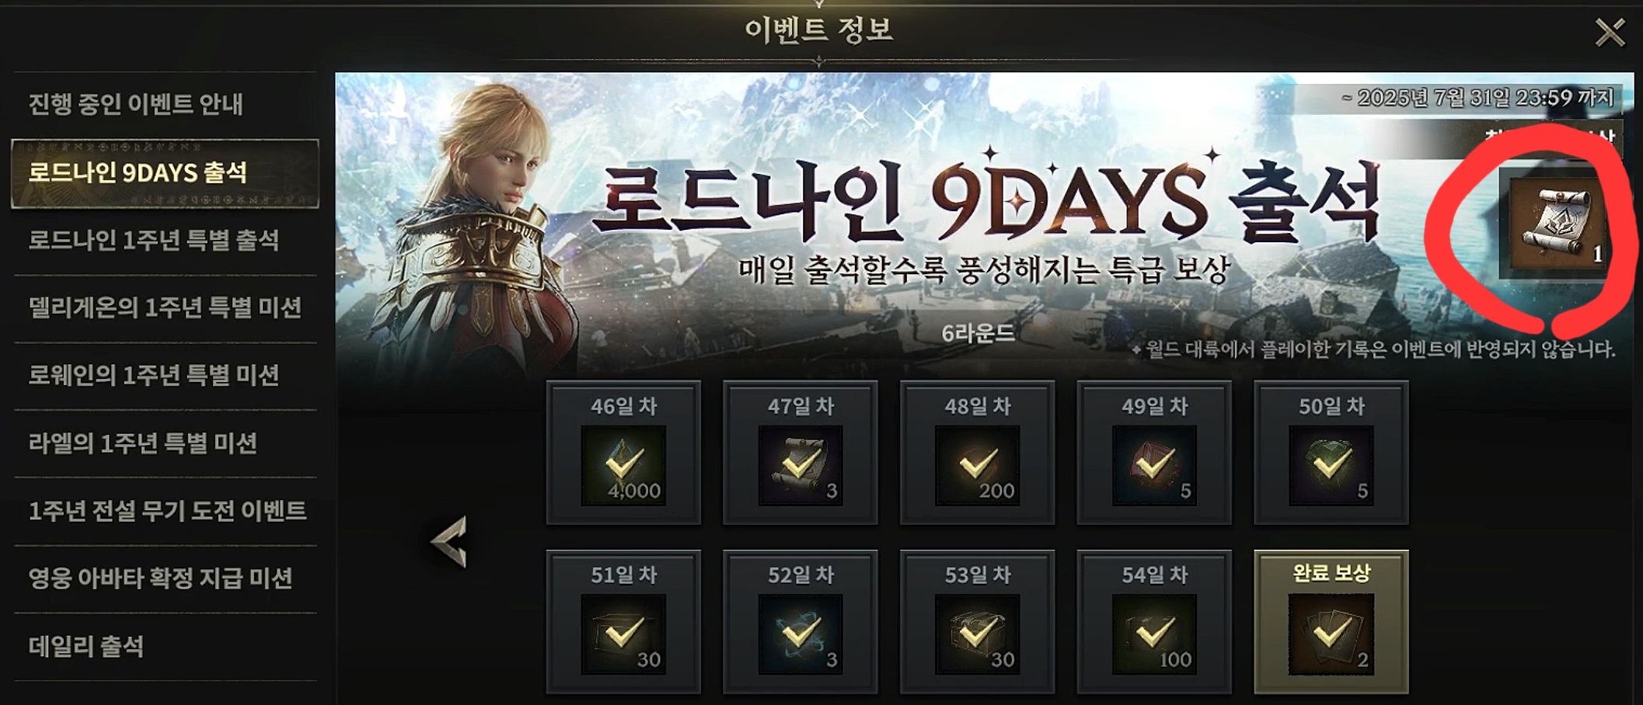This screenshot has width=1643, height=705.
Task: Select the 47일 차 scroll reward icon
Action: (801, 466)
